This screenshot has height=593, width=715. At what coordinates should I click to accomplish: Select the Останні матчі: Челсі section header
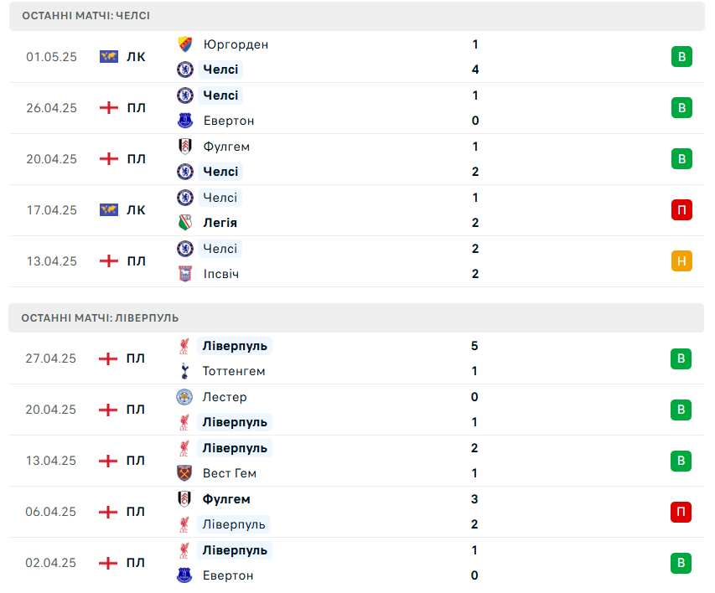[x=357, y=16]
